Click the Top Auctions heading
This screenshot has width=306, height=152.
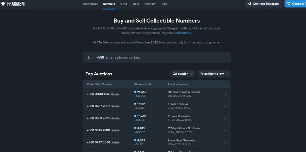pos(99,74)
